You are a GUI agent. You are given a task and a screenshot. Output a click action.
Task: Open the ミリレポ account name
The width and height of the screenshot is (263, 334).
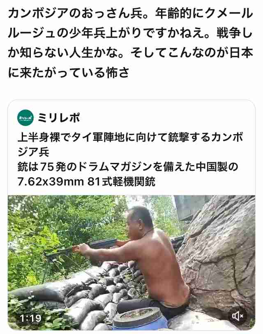click(59, 118)
